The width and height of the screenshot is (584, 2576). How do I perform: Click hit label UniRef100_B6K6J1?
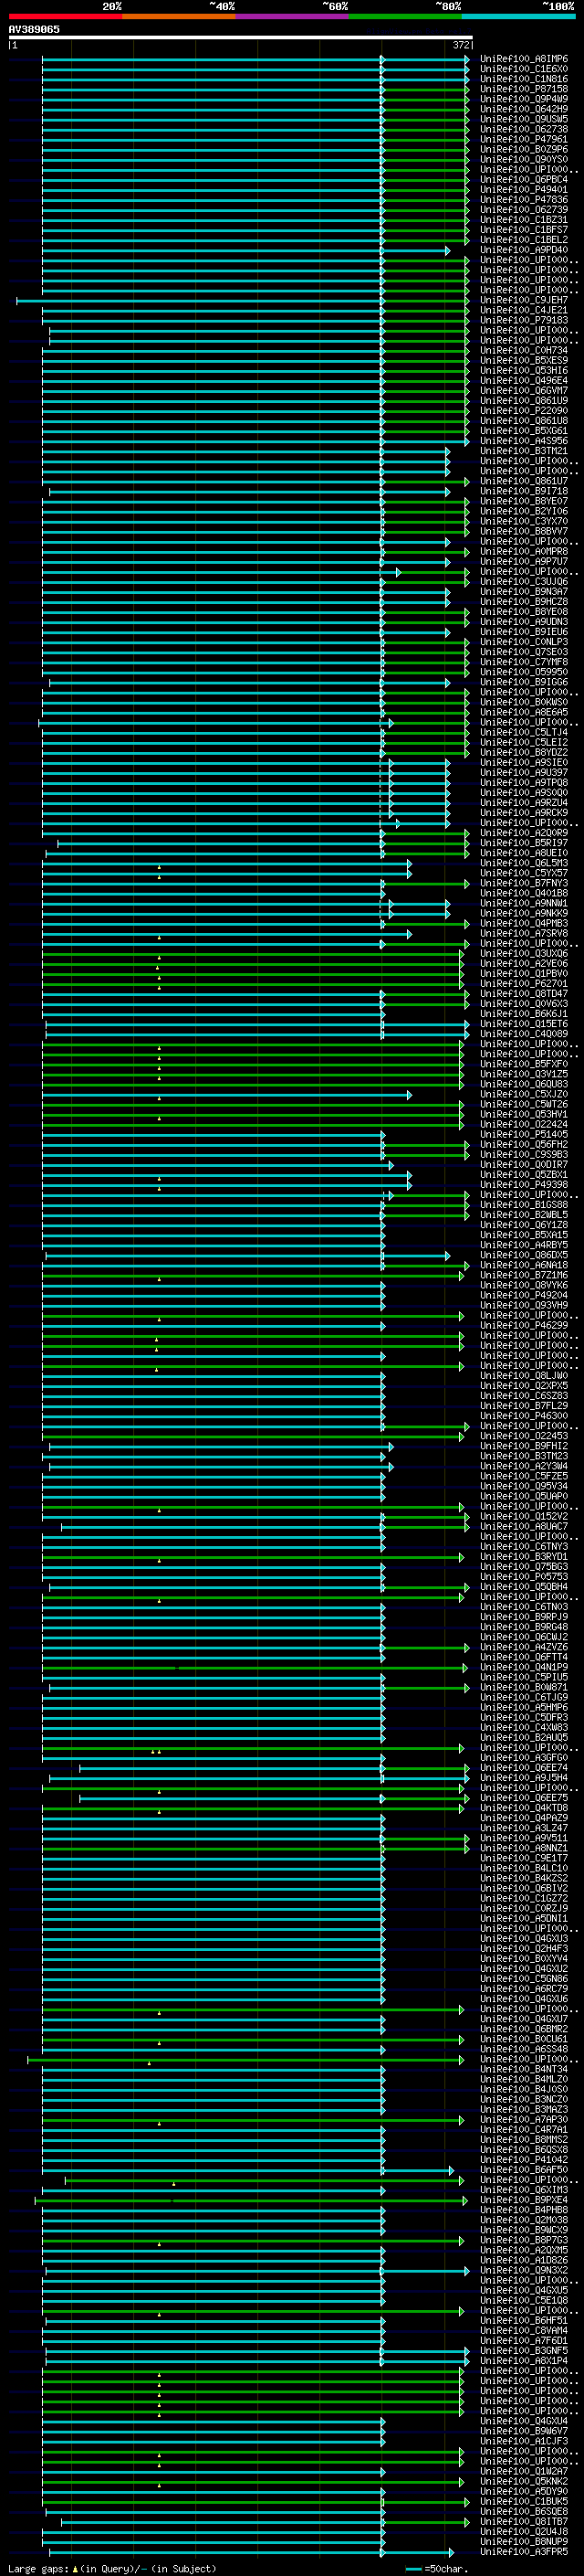[523, 1014]
